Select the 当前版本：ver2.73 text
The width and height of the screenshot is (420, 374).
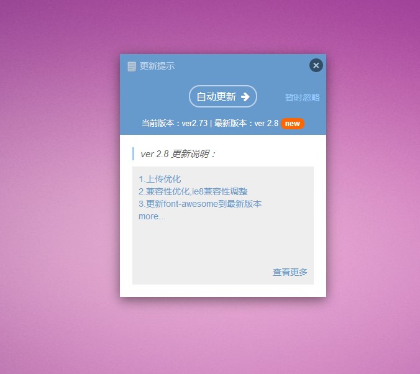(175, 123)
